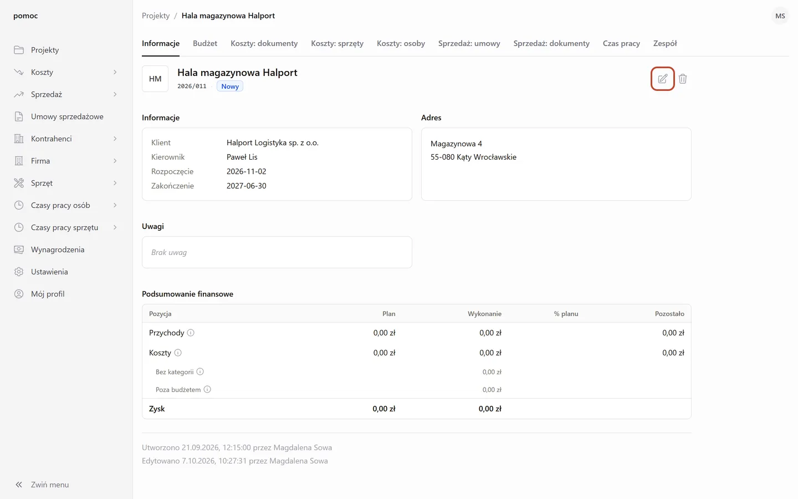Open Umowy sprzedażowe in the sidebar
This screenshot has width=798, height=499.
click(x=66, y=116)
